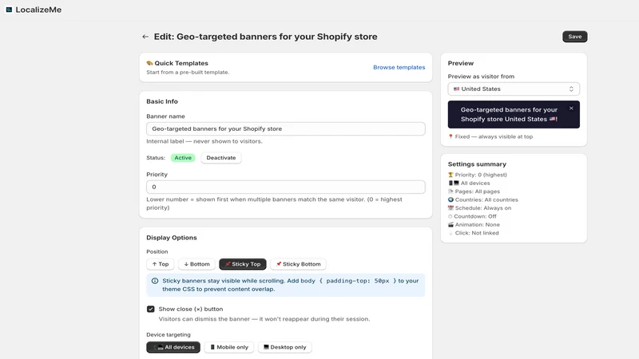
Task: Save the banner changes
Action: click(574, 37)
